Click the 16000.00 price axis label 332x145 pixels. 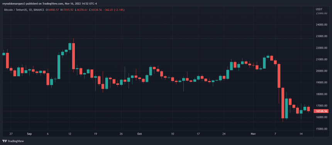pyautogui.click(x=322, y=117)
